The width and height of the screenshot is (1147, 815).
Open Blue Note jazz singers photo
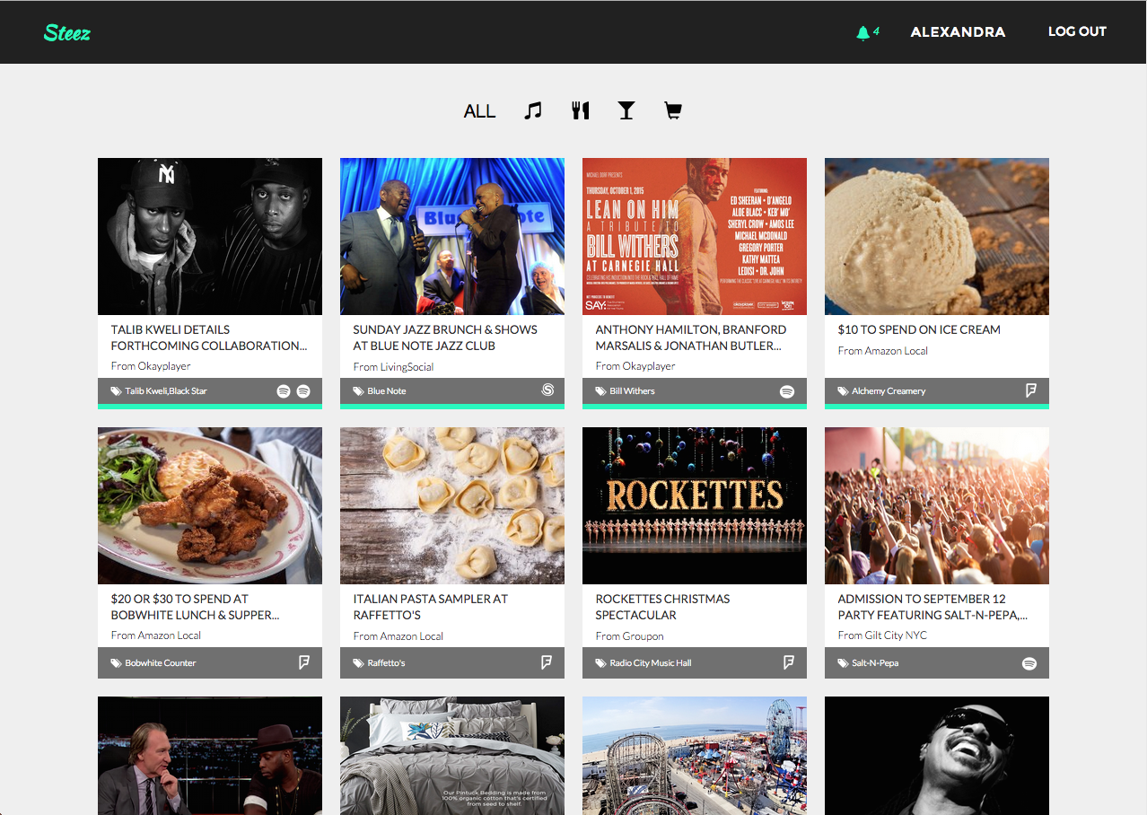(x=452, y=236)
